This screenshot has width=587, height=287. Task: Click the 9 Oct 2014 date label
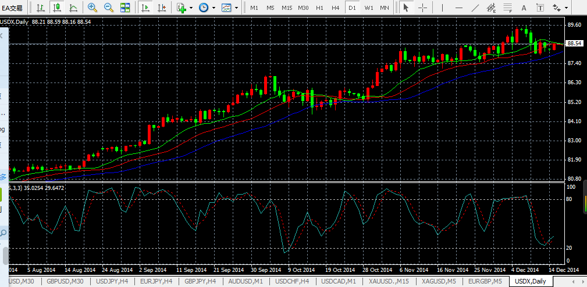click(x=301, y=270)
